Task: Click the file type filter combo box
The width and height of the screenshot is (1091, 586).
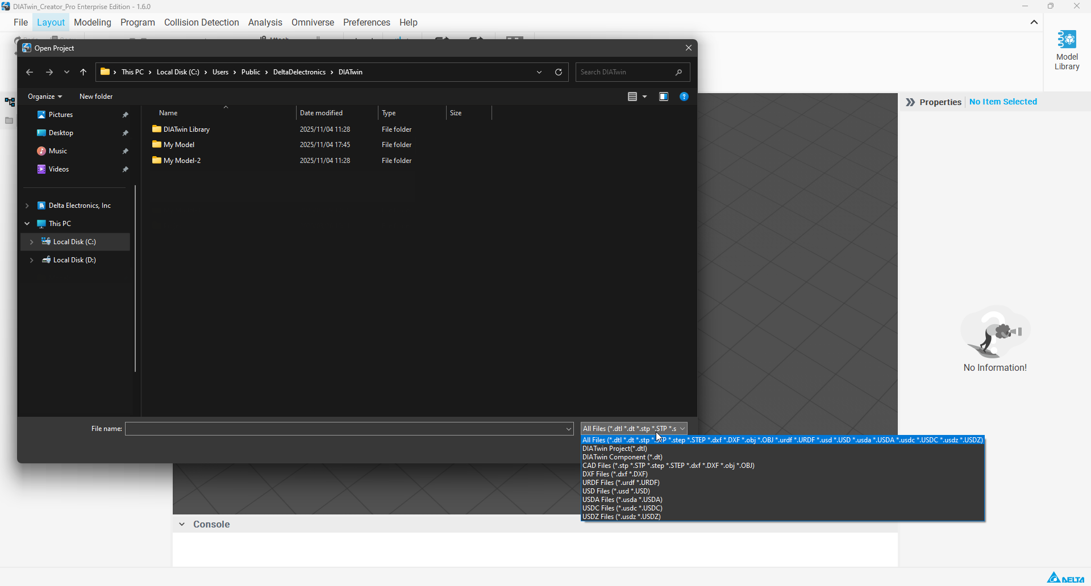Action: coord(634,429)
